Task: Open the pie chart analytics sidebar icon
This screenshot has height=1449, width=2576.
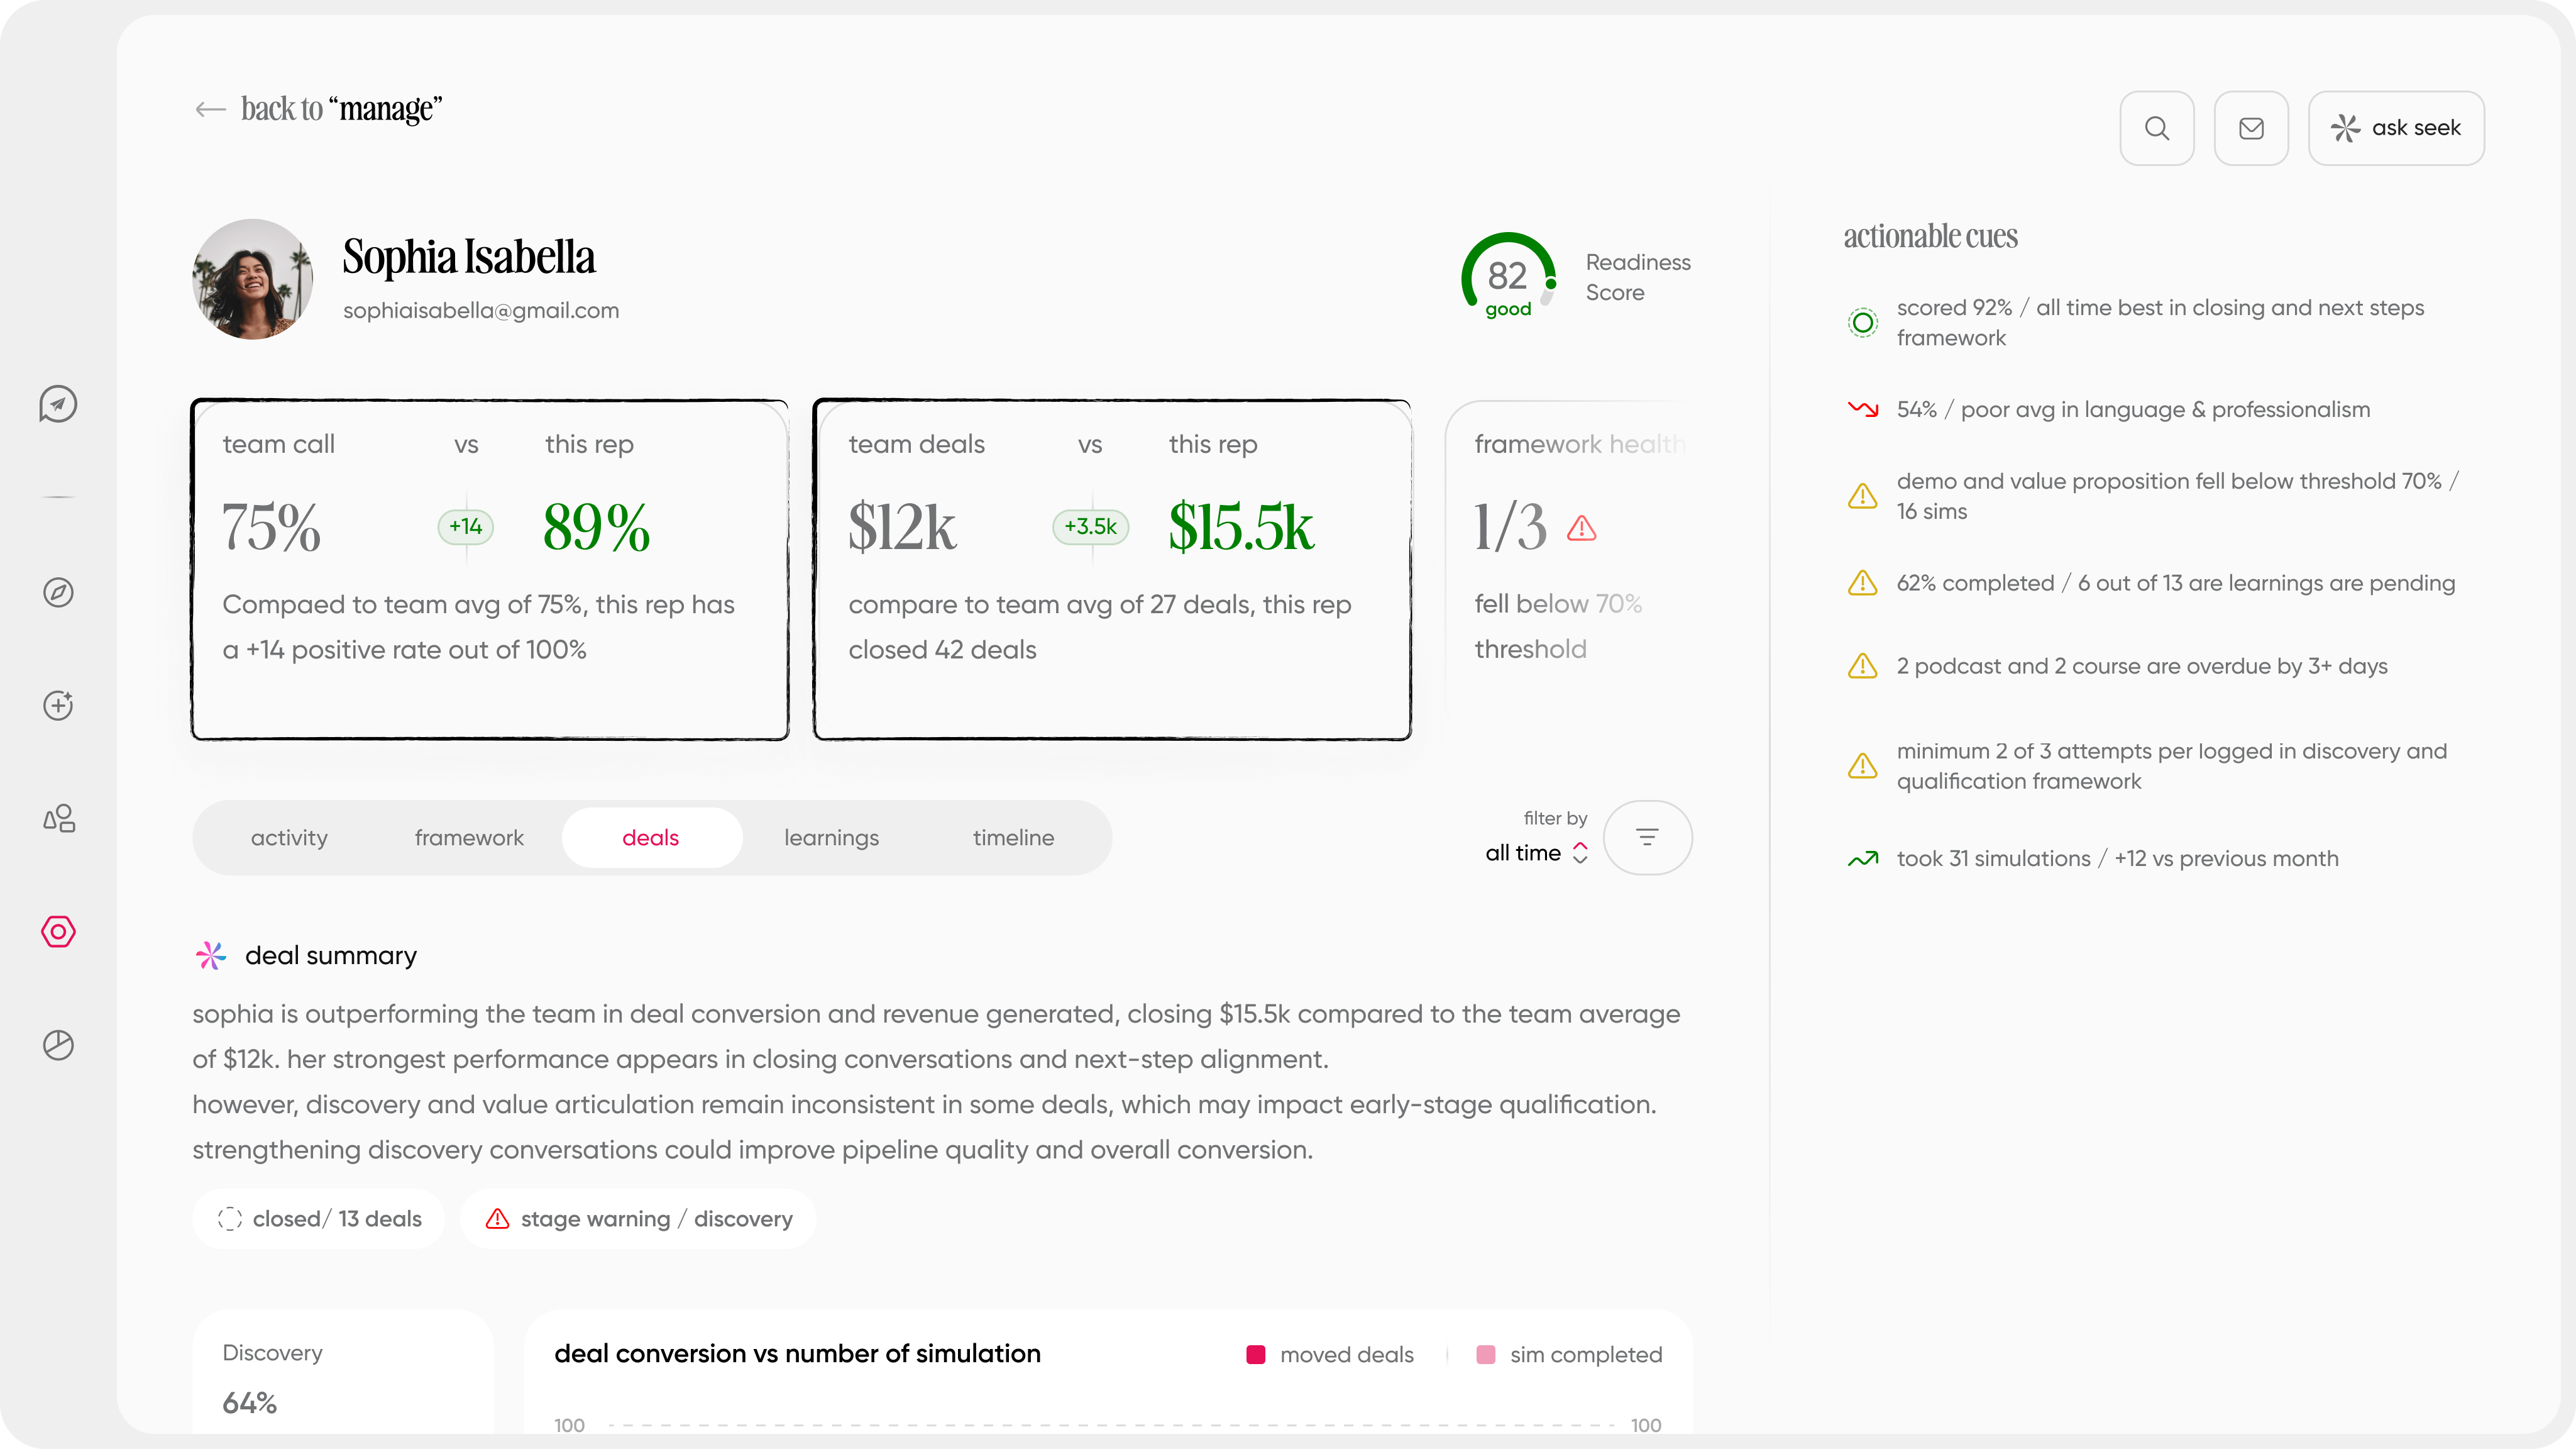Action: pyautogui.click(x=58, y=1045)
